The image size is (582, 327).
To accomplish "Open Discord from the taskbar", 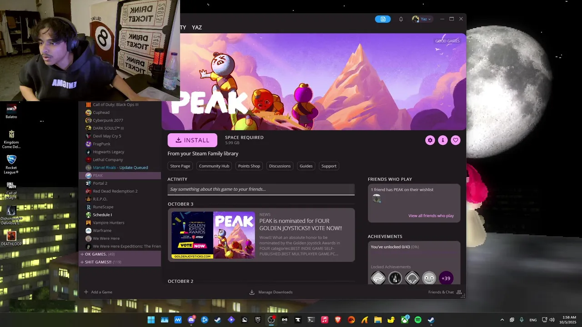I will (191, 320).
